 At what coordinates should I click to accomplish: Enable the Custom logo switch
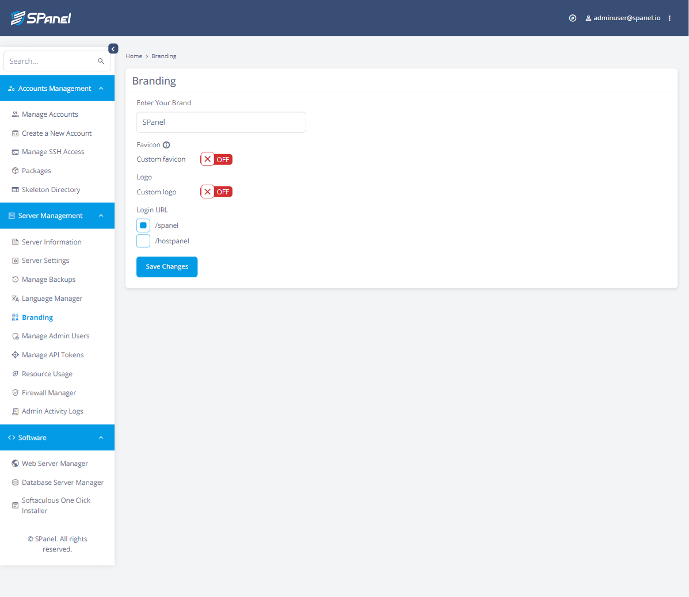(x=216, y=192)
